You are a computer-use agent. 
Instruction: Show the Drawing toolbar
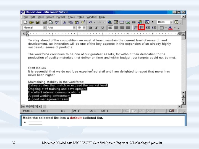[140, 22]
